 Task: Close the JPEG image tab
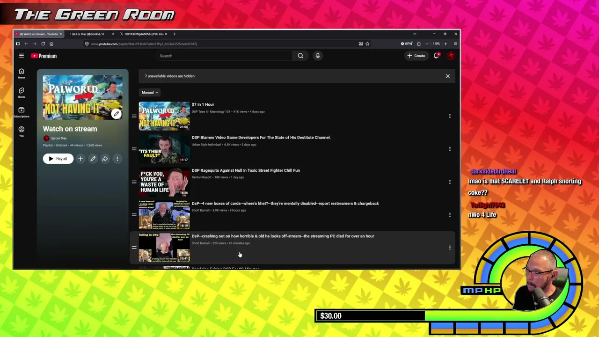166,34
